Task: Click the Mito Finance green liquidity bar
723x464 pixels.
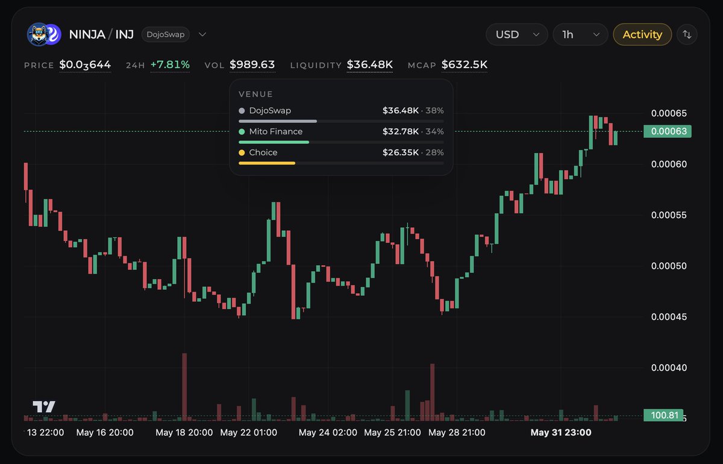Action: tap(274, 142)
